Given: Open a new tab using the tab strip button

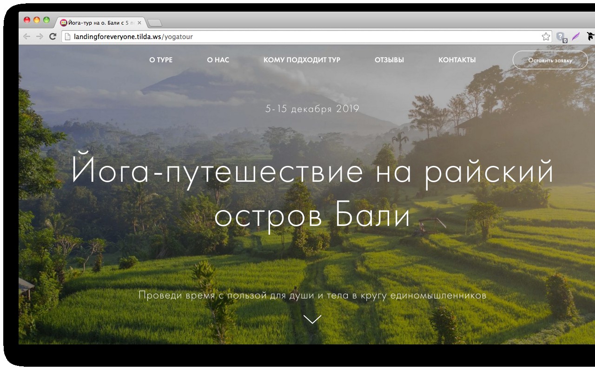Looking at the screenshot, I should 154,22.
